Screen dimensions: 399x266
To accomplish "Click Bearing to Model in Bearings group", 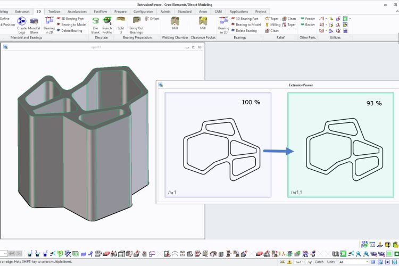I will (246, 24).
